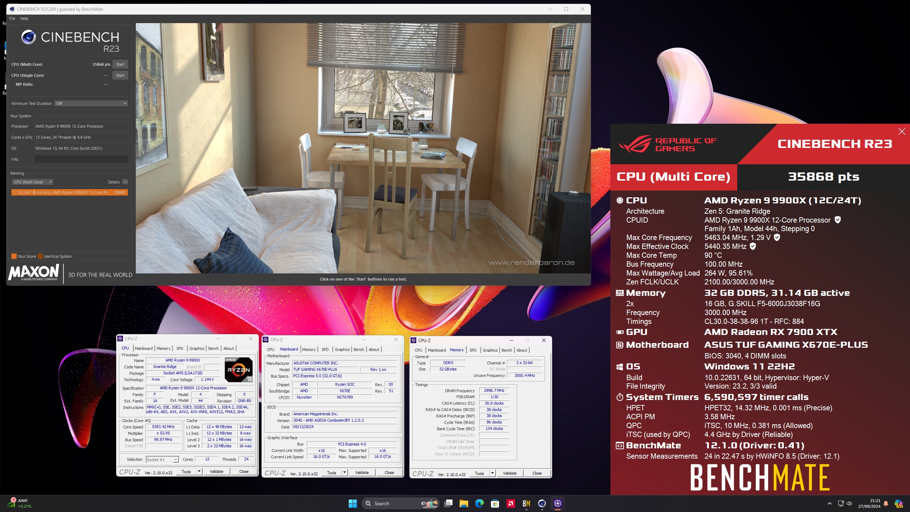This screenshot has height=512, width=910.
Task: Click CPU-Z Memory window title icon
Action: click(413, 340)
